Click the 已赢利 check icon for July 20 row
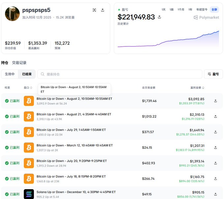 7,163
